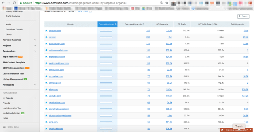
Task: Click the external link icon beside 99boulders.com
Action: [x=46, y=70]
